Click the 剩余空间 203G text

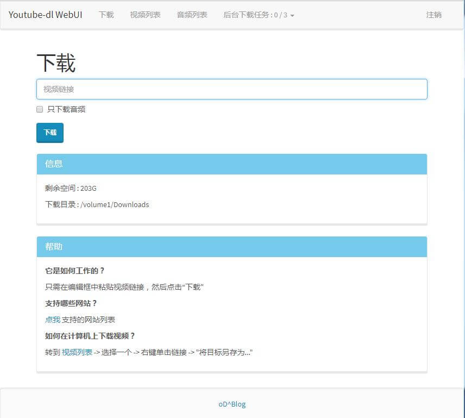tap(71, 189)
